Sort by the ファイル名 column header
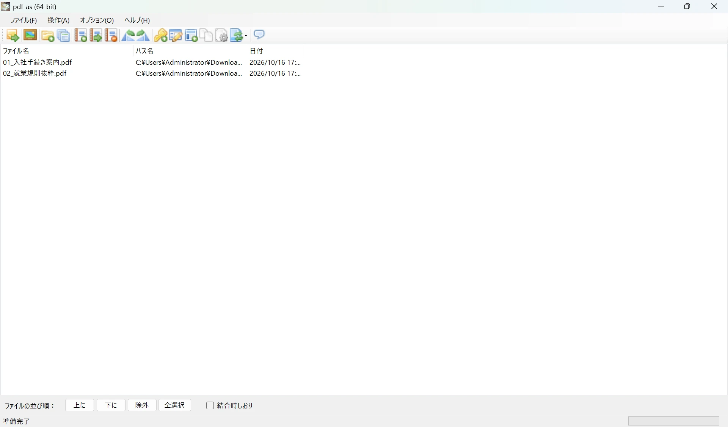The width and height of the screenshot is (728, 427). (67, 51)
